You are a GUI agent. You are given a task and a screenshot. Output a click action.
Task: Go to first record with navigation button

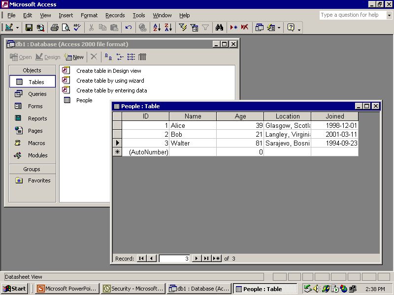tap(141, 259)
